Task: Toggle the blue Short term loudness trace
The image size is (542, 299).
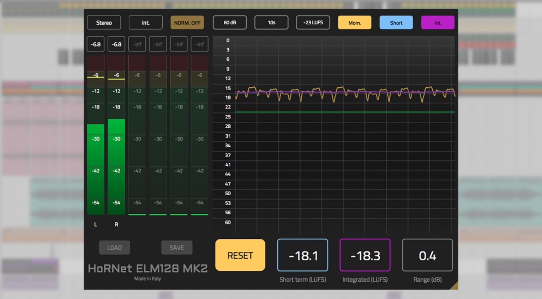Action: pyautogui.click(x=396, y=22)
